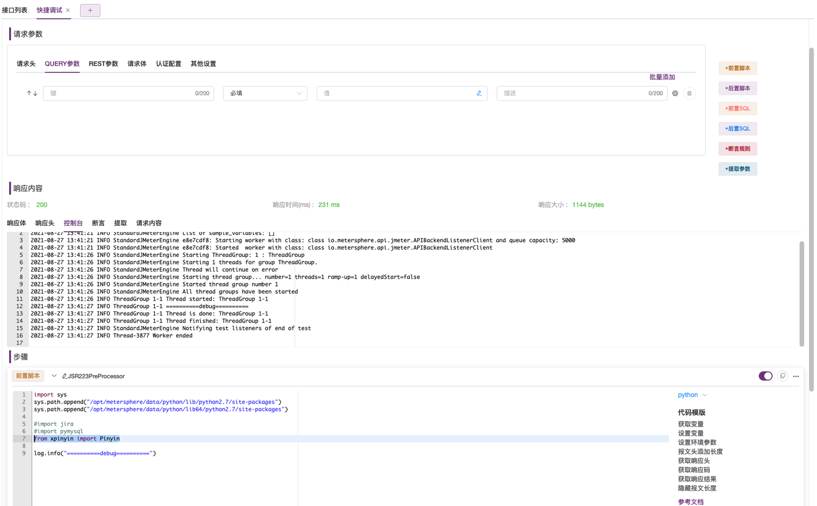
Task: Open parameter settings via the gear icon
Action: click(x=675, y=93)
